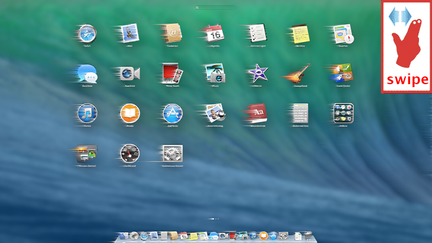Open the yellow Notes app in Launchpad
The width and height of the screenshot is (432, 243).
click(x=301, y=34)
